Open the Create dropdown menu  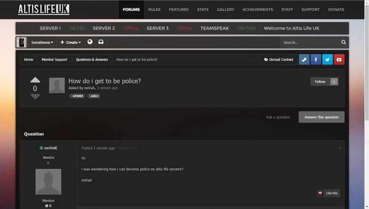pos(71,42)
